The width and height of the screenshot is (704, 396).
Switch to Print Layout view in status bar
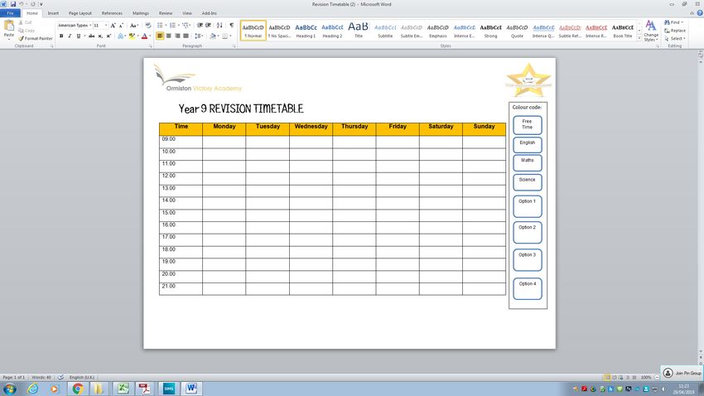tap(607, 377)
